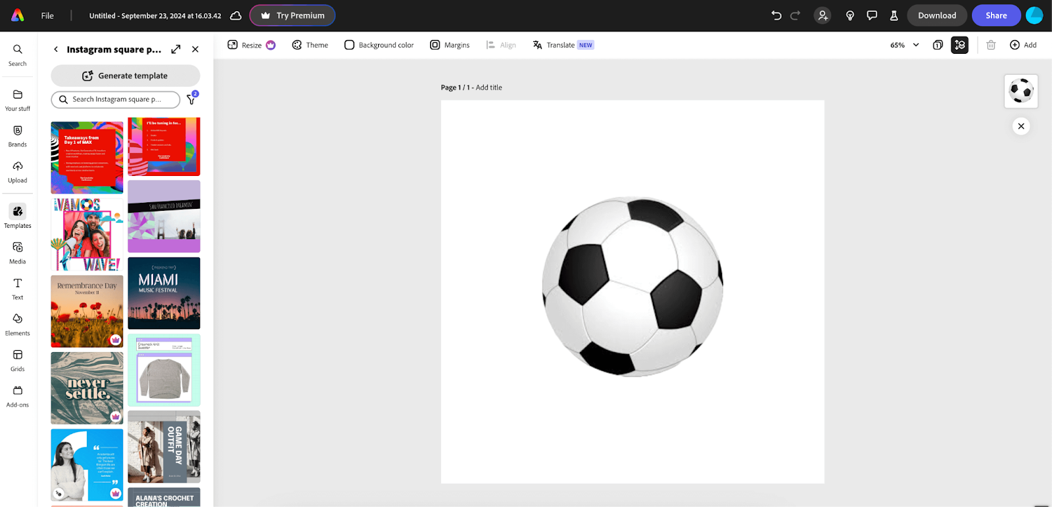1052x507 pixels.
Task: Click the Download button
Action: [937, 16]
